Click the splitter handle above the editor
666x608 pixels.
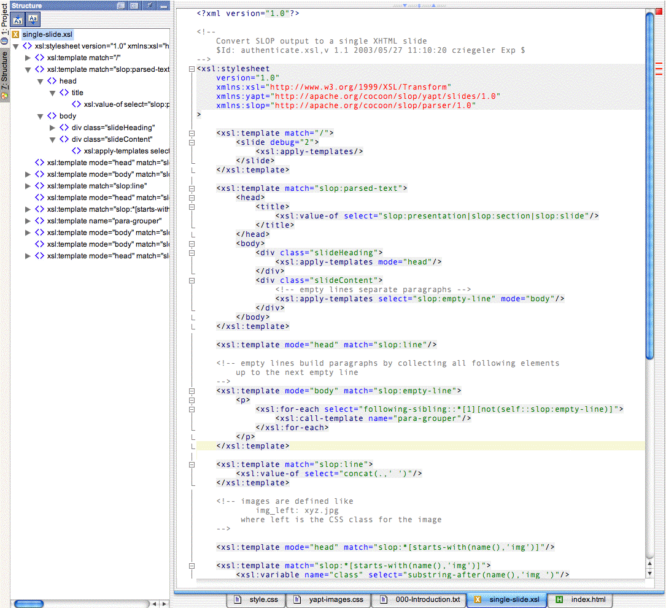pyautogui.click(x=419, y=6)
